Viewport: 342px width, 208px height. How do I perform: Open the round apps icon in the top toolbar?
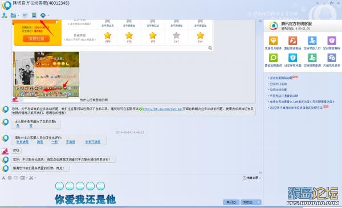pos(43,15)
